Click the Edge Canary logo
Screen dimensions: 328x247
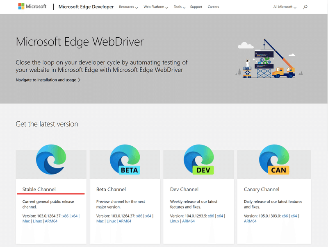coord(273,160)
